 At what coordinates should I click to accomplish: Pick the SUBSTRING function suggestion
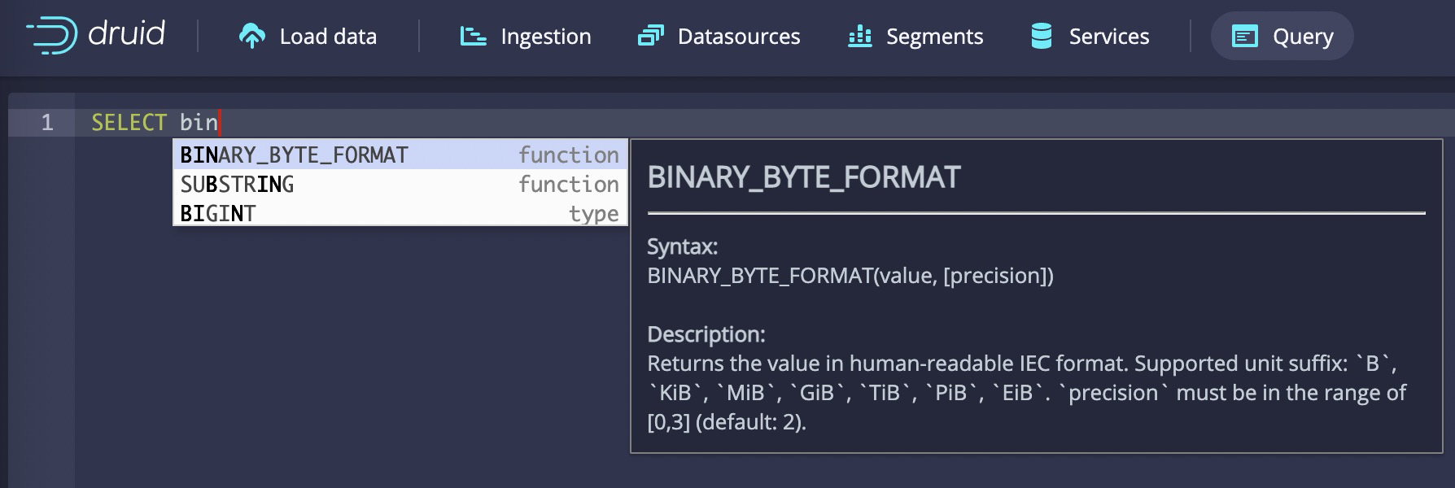click(x=237, y=185)
